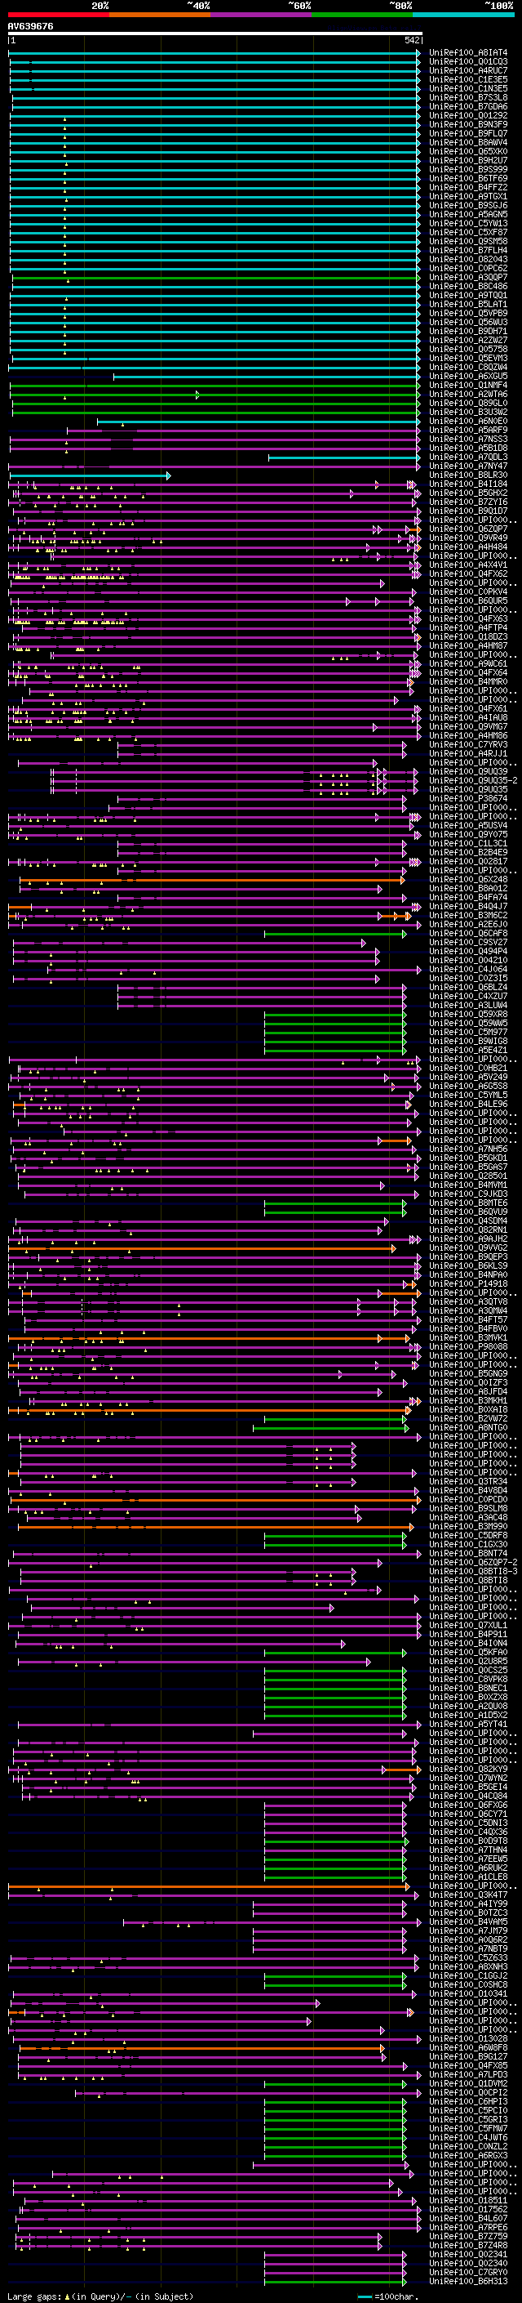Click the UniRef100_B7FLH4 label

467,250
